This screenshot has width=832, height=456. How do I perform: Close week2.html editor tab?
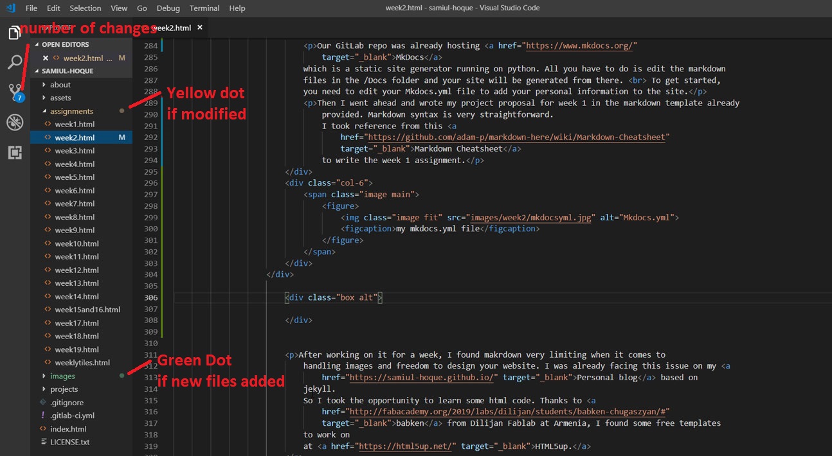[x=200, y=28]
